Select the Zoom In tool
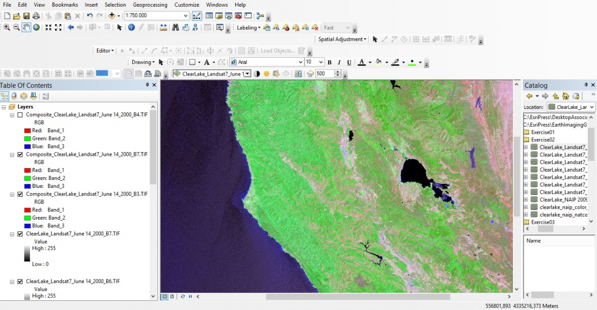The height and width of the screenshot is (310, 597). click(7, 28)
